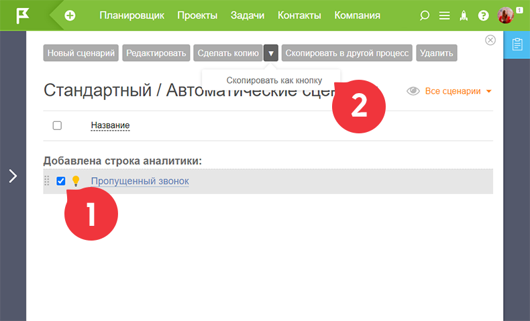530x321 pixels.
Task: Open the user avatar profile
Action: pos(506,15)
